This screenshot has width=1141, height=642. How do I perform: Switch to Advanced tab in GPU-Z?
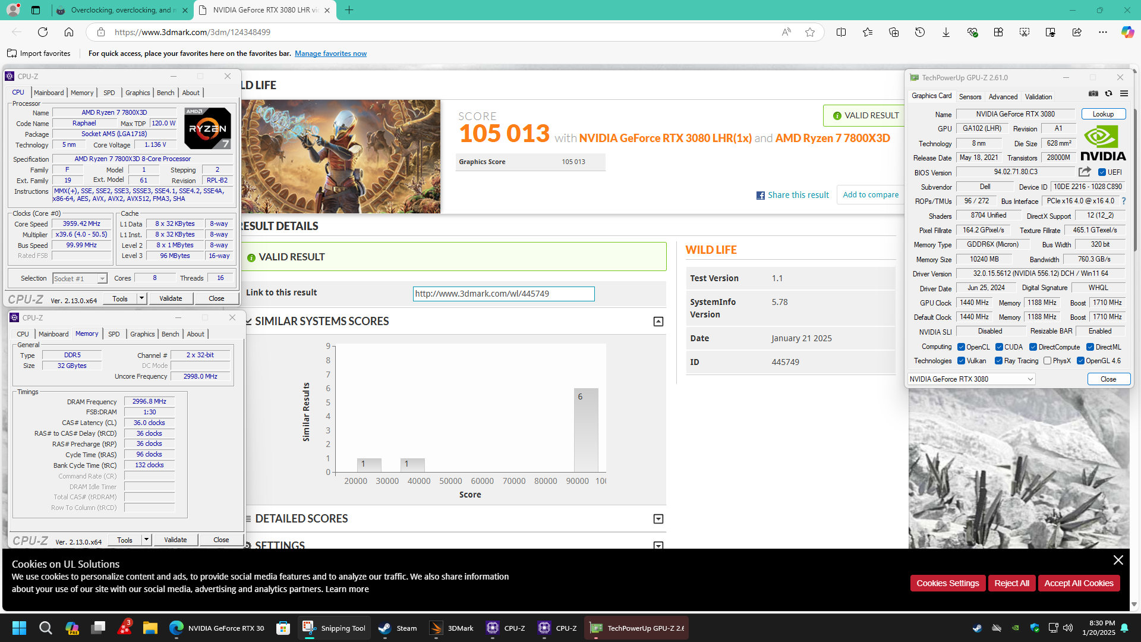1003,97
